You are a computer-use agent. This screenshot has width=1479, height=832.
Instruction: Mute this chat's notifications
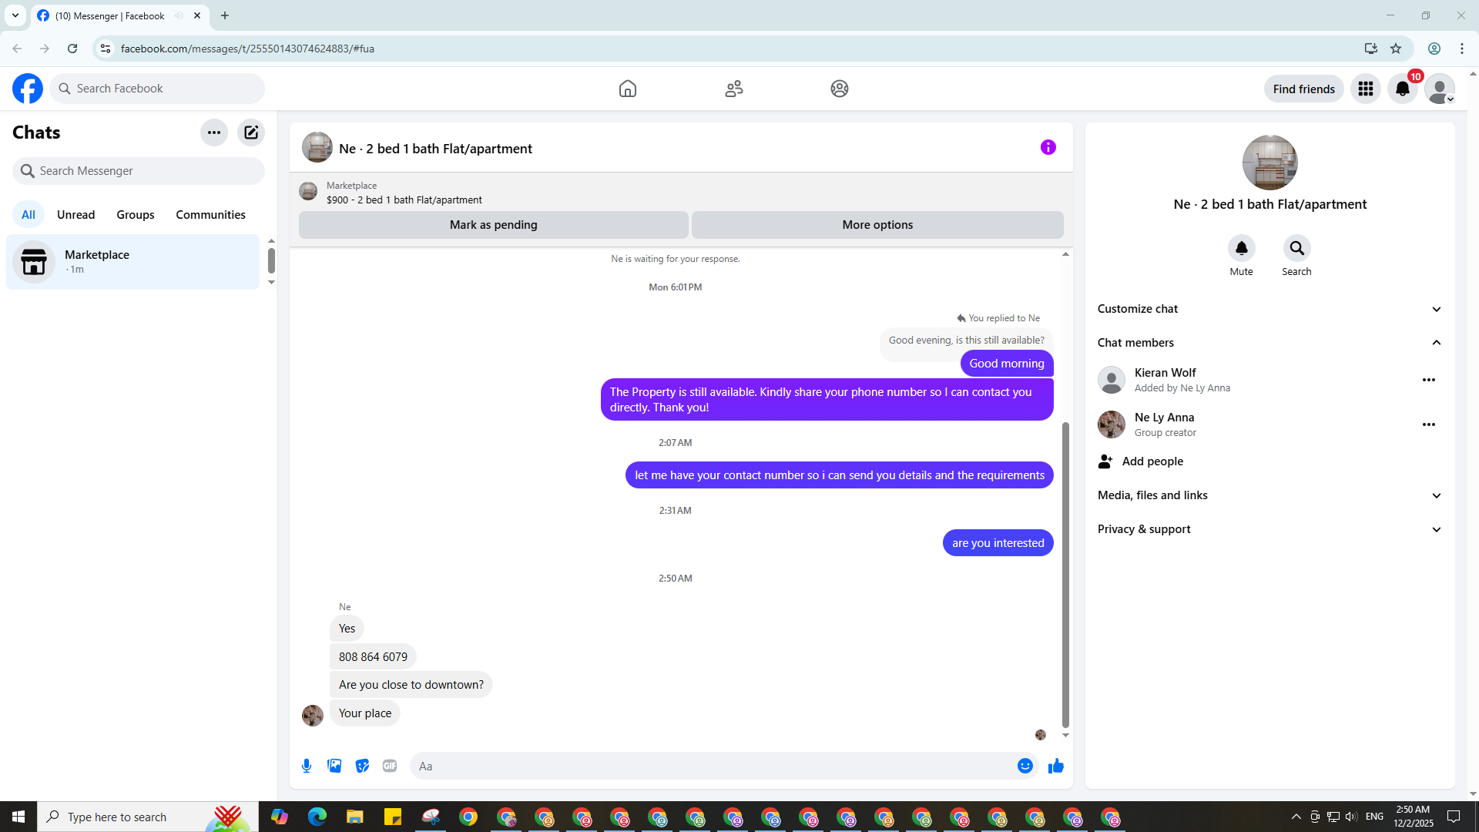pos(1241,248)
